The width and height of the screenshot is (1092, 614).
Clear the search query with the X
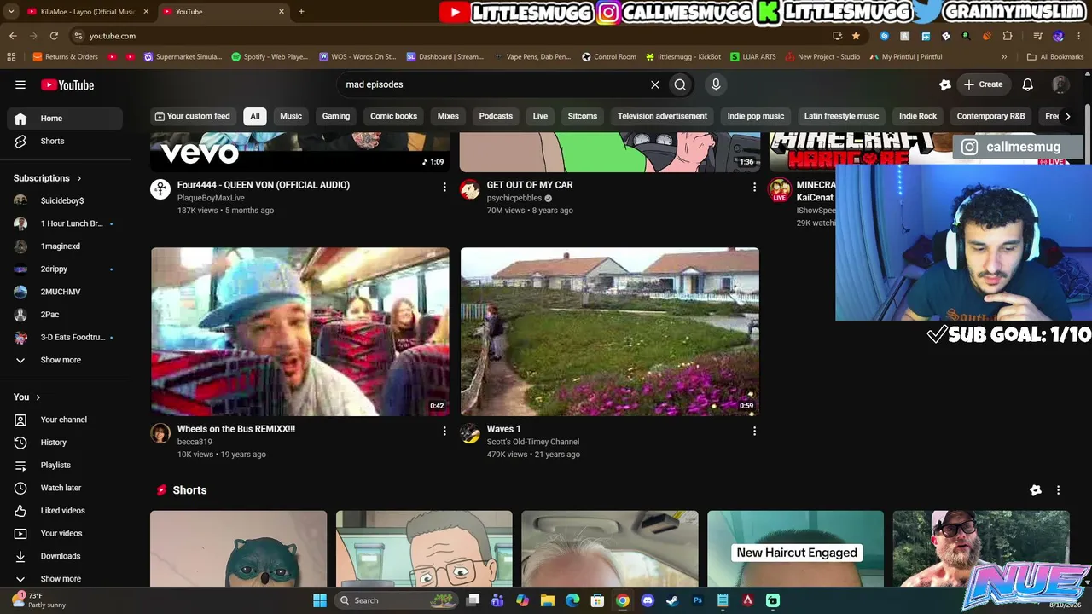pyautogui.click(x=655, y=84)
